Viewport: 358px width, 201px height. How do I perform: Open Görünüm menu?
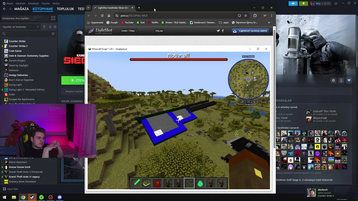(20, 3)
